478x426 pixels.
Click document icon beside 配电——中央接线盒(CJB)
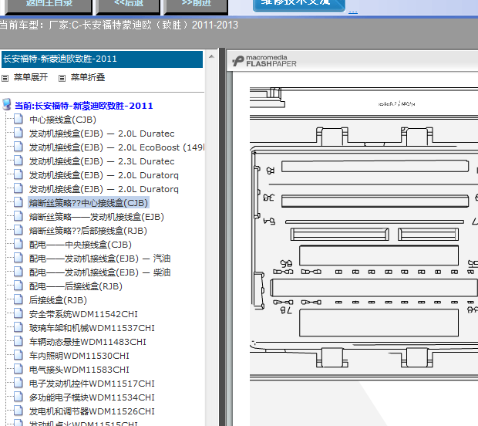pos(19,244)
